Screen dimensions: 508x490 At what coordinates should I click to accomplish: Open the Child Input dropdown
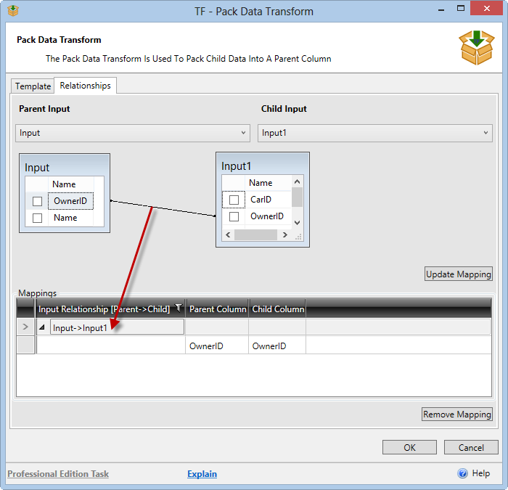[374, 133]
